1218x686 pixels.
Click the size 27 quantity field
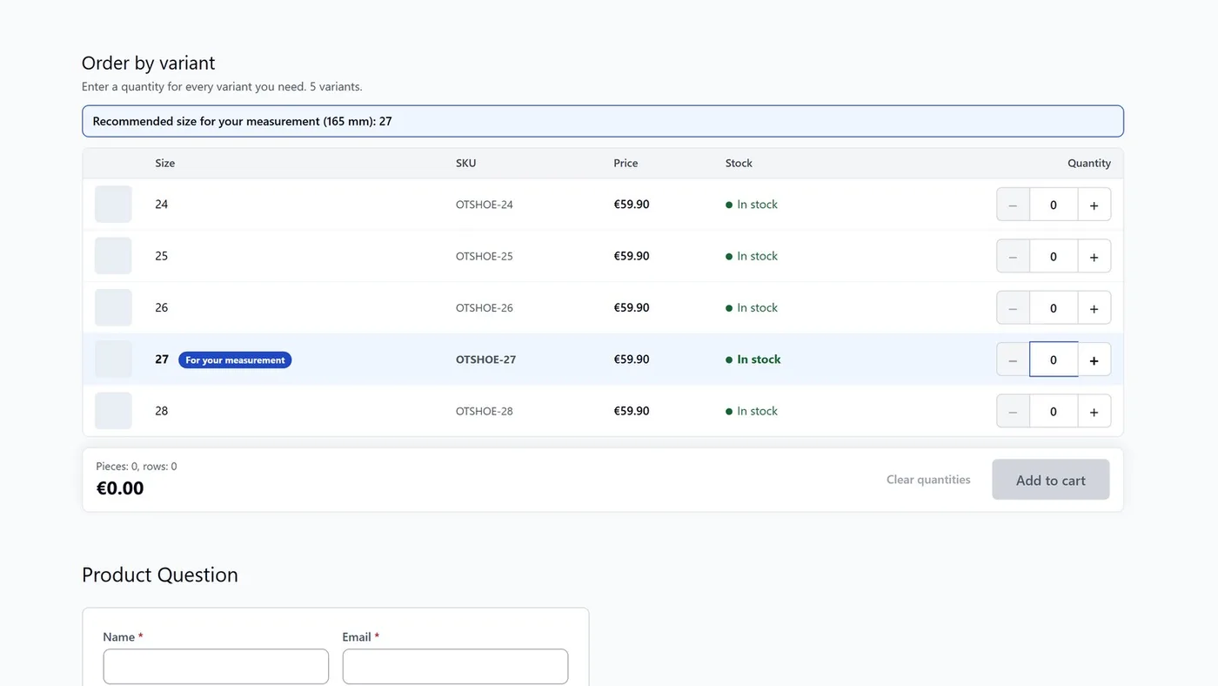1054,360
